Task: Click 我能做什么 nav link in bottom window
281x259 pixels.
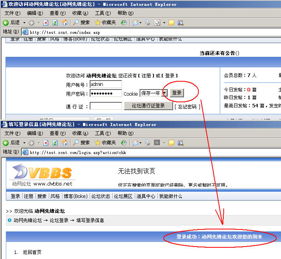Action: click(171, 196)
